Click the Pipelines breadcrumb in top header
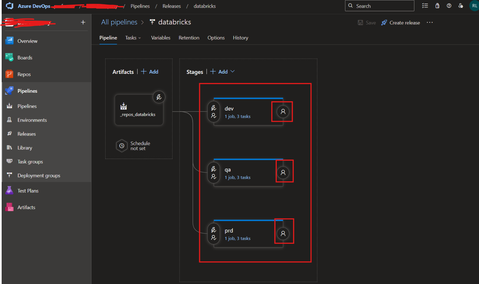479x284 pixels. tap(140, 6)
